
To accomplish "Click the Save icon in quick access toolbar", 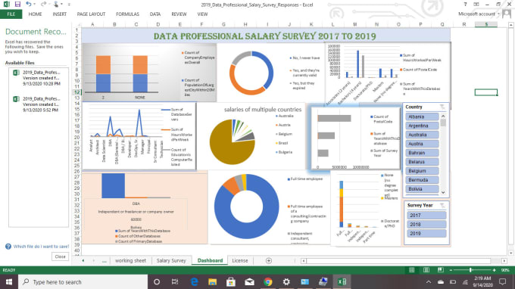I will [x=17, y=5].
